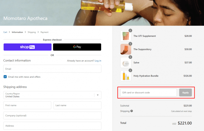This screenshot has width=204, height=131.
Task: Select the Information breadcrumb step
Action: pyautogui.click(x=17, y=32)
